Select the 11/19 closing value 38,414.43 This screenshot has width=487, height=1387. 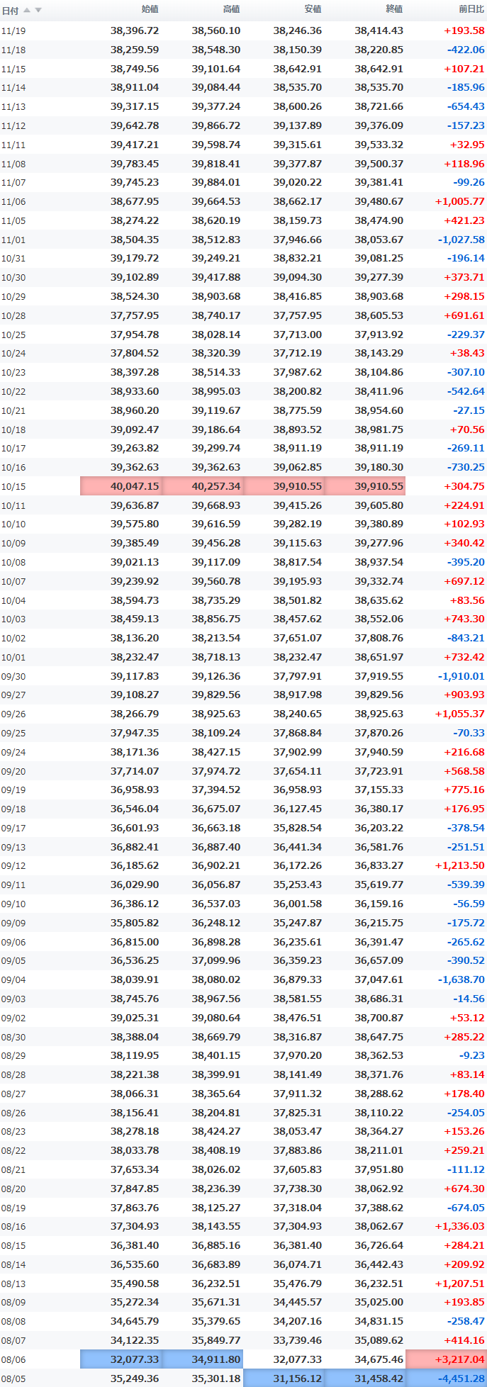379,30
